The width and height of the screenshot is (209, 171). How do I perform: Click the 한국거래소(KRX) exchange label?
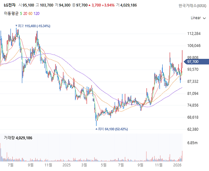(x=192, y=6)
